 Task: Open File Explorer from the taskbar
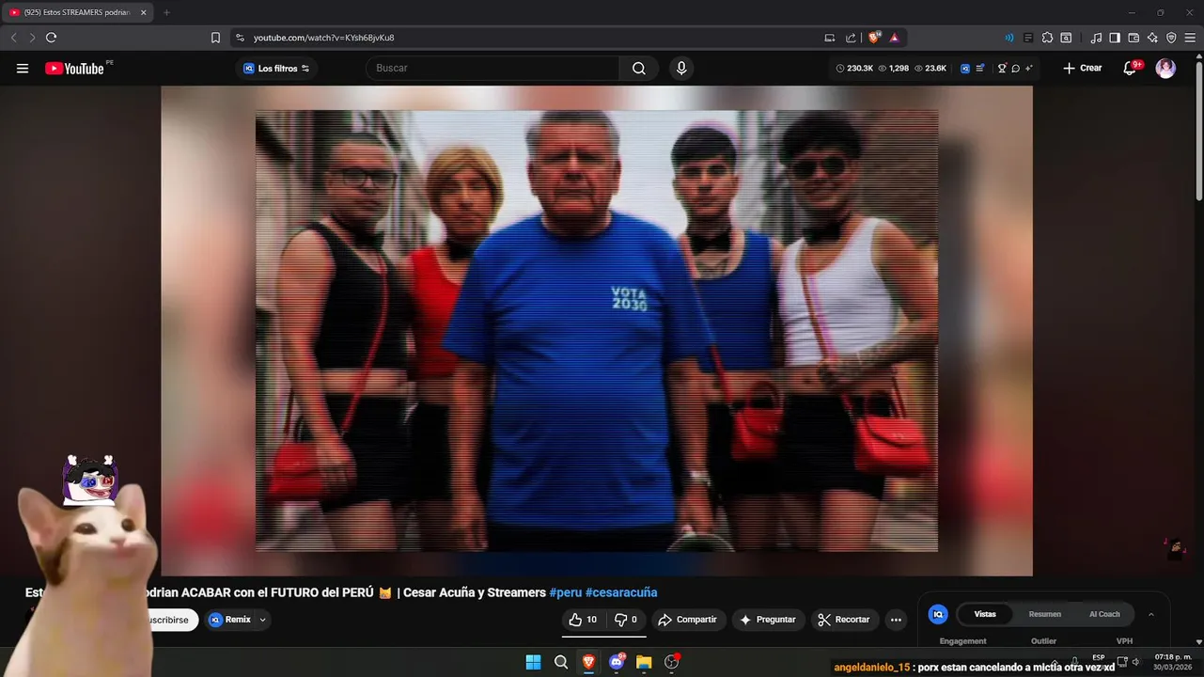[x=644, y=662]
